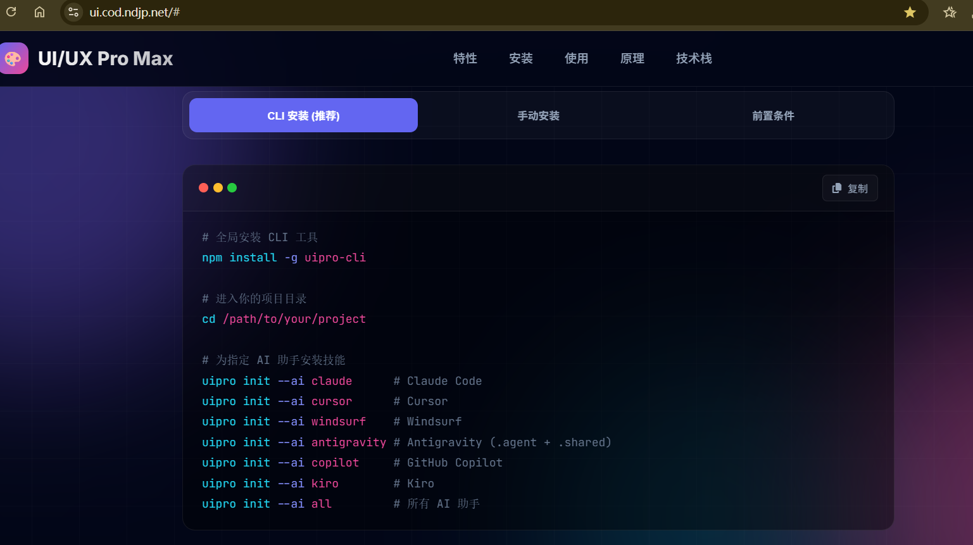Open the 特性 navigation item
Image resolution: width=973 pixels, height=545 pixels.
[x=465, y=58]
